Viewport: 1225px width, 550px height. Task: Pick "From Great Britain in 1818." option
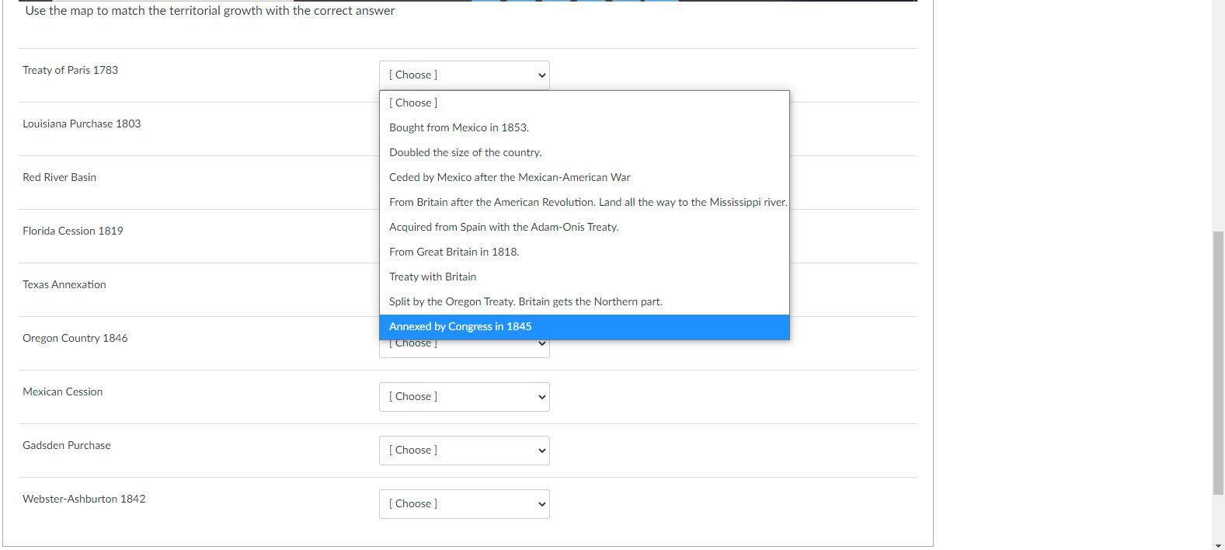454,252
